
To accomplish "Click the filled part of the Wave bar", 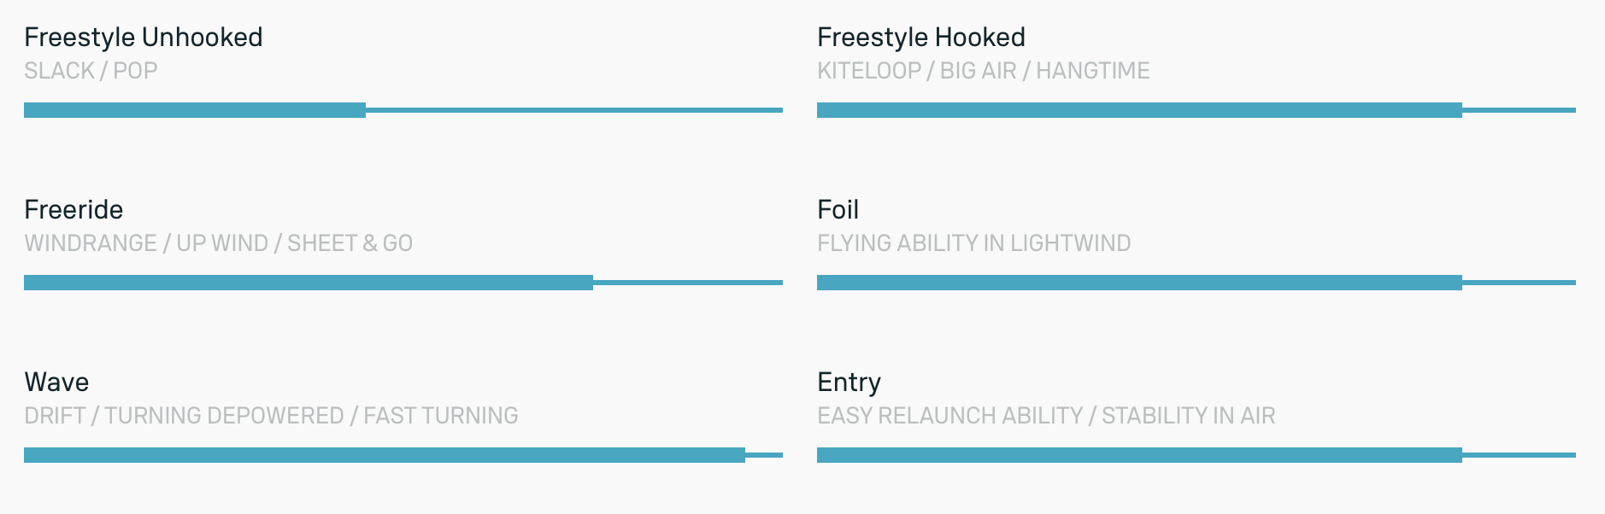I will (x=385, y=455).
